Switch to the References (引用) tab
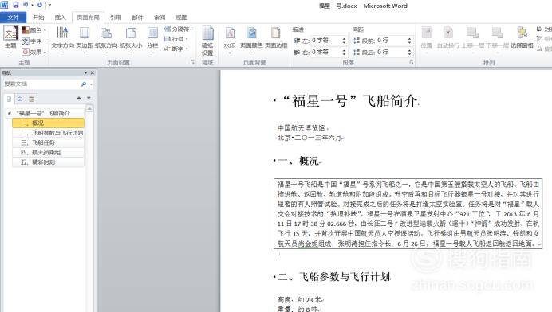The image size is (552, 312). (x=116, y=18)
